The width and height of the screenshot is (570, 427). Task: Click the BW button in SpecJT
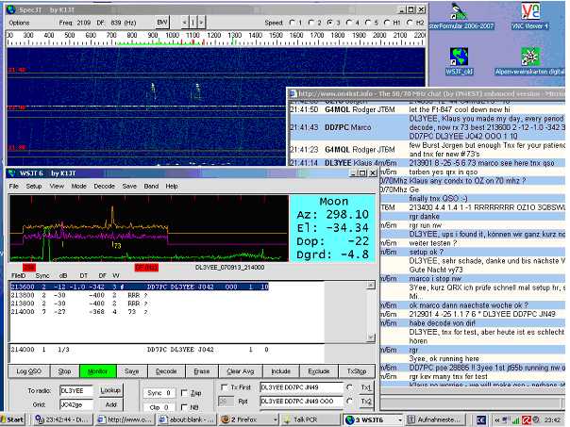point(162,21)
